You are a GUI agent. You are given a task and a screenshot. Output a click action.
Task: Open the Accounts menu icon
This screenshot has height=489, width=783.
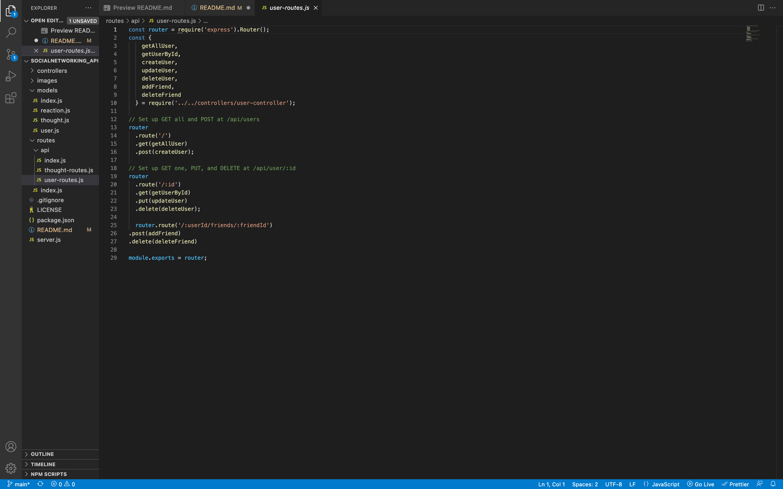[11, 447]
